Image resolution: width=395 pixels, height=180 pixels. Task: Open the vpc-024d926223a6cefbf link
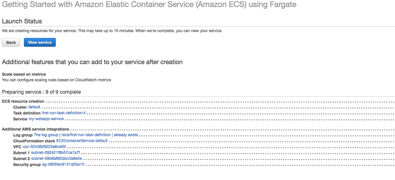[44, 147]
